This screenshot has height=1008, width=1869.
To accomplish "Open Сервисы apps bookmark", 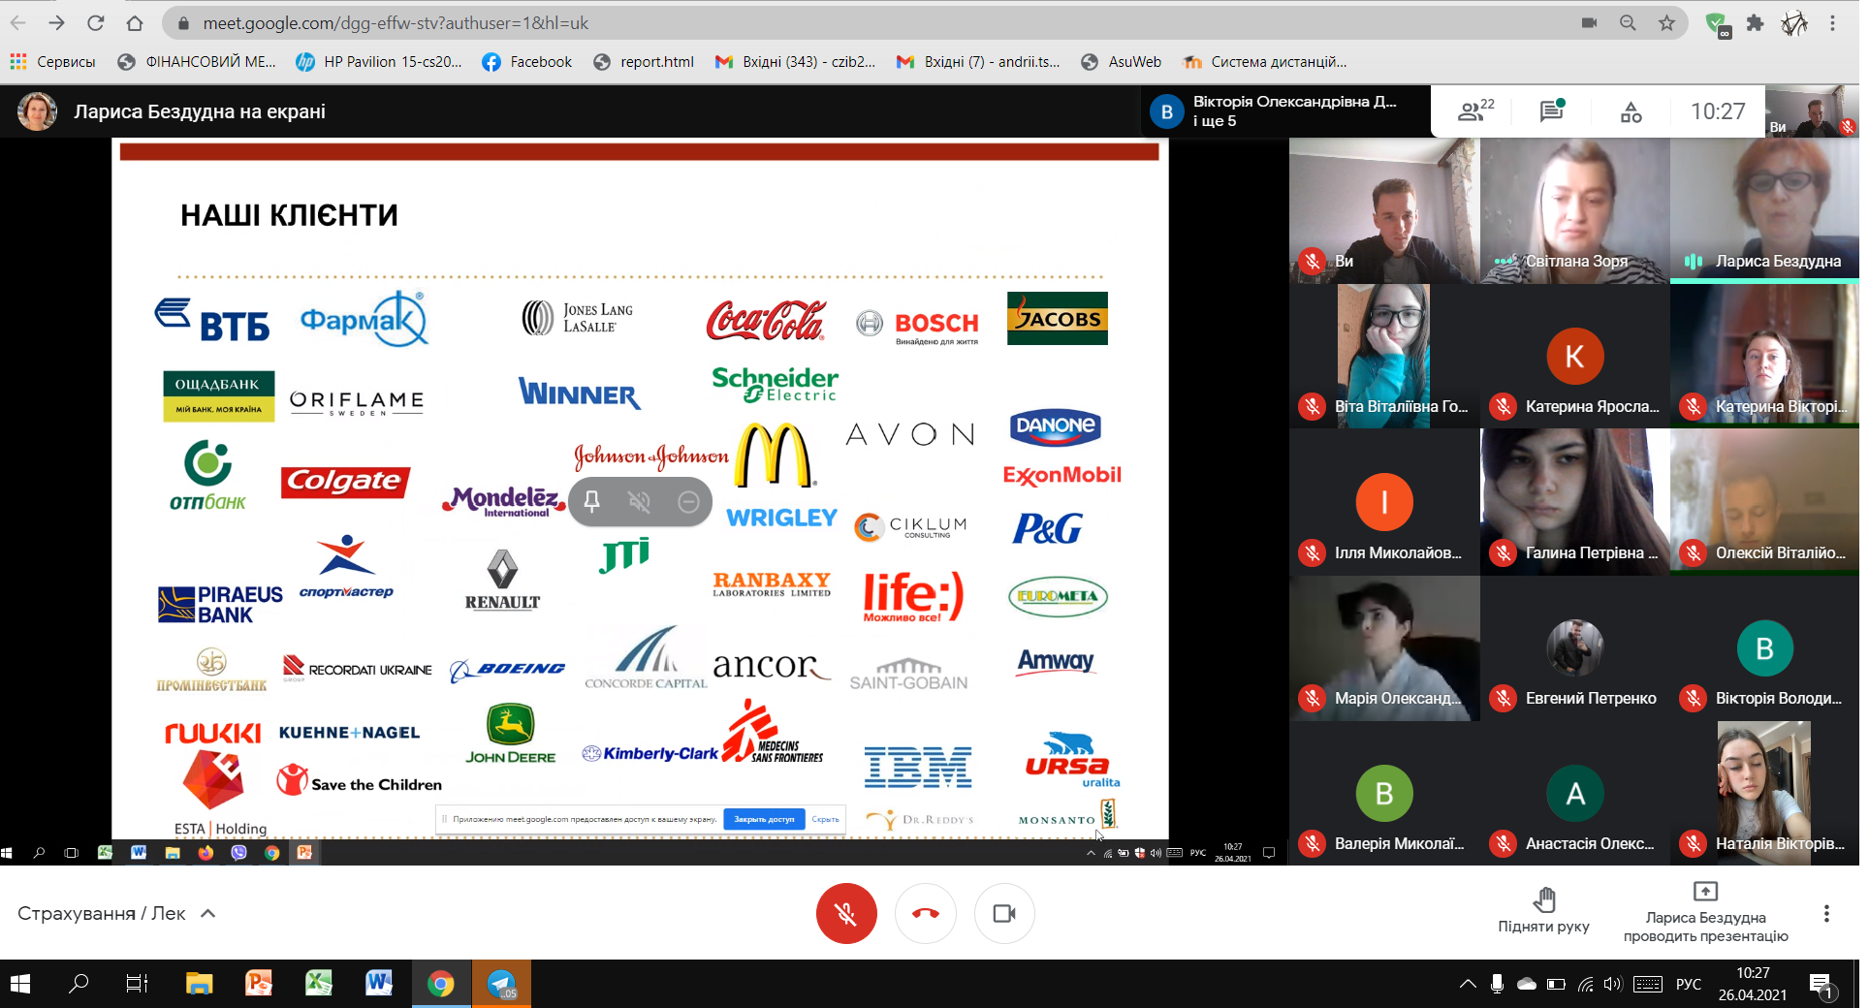I will [53, 62].
